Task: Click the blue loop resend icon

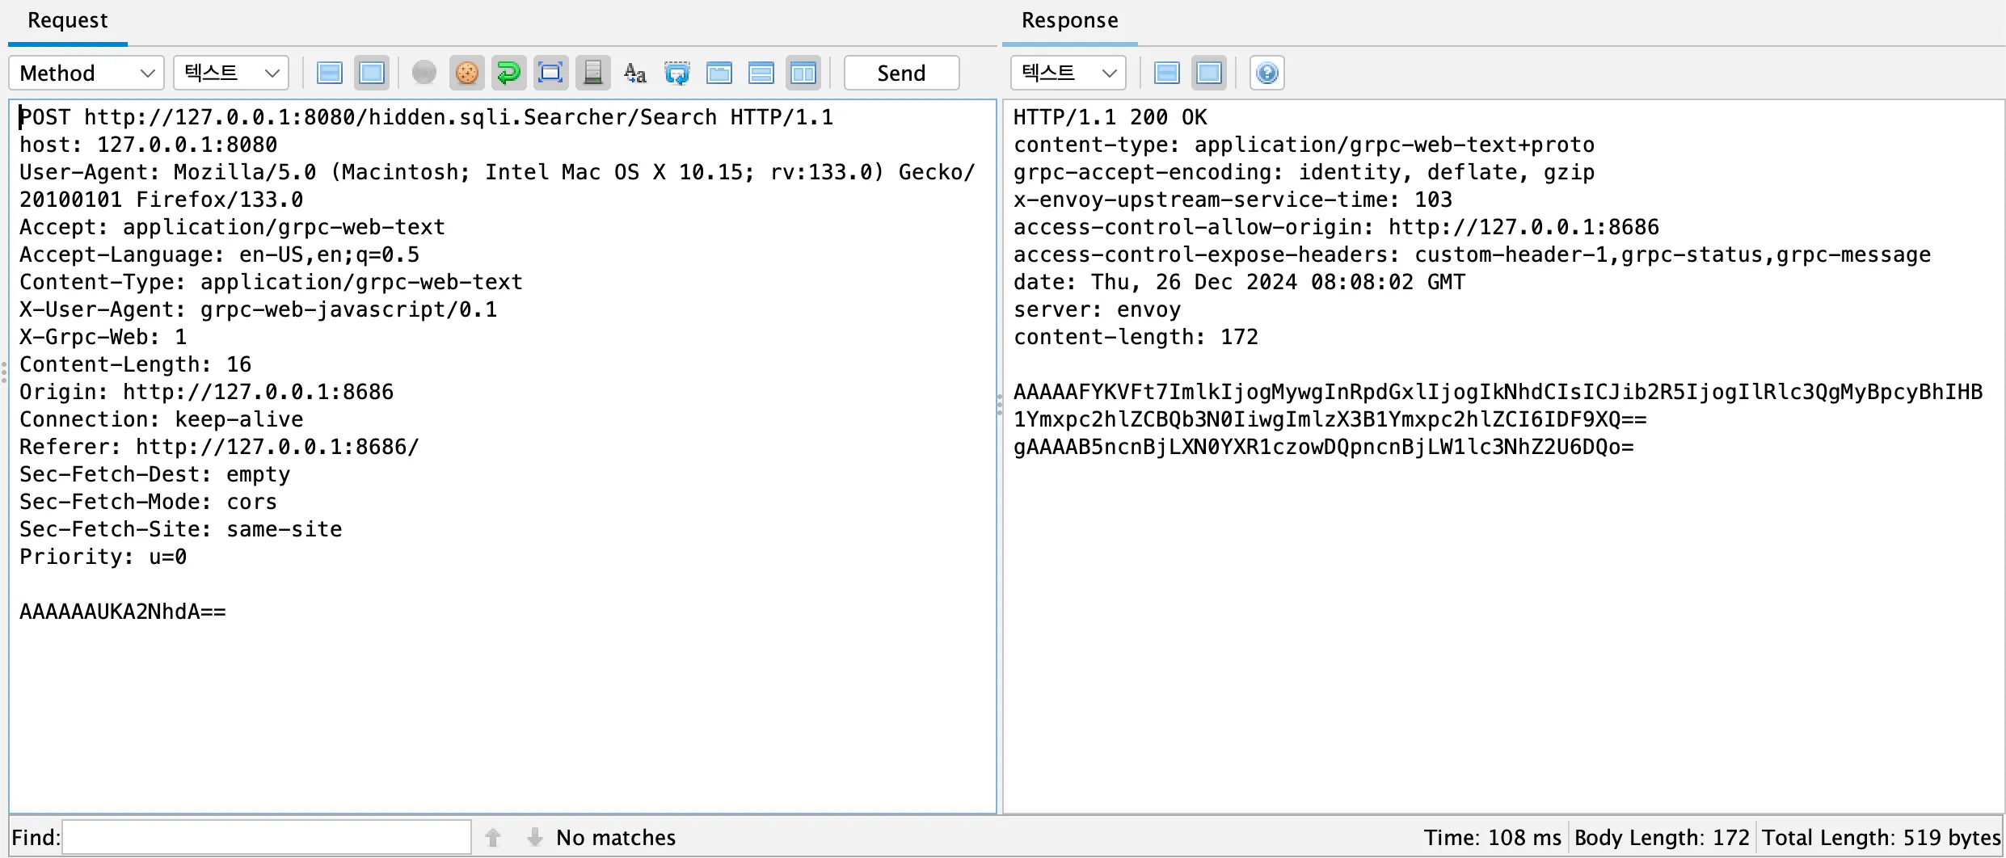Action: pyautogui.click(x=508, y=72)
